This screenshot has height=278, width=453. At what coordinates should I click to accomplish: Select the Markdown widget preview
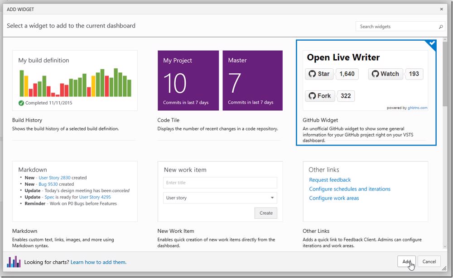(x=75, y=192)
